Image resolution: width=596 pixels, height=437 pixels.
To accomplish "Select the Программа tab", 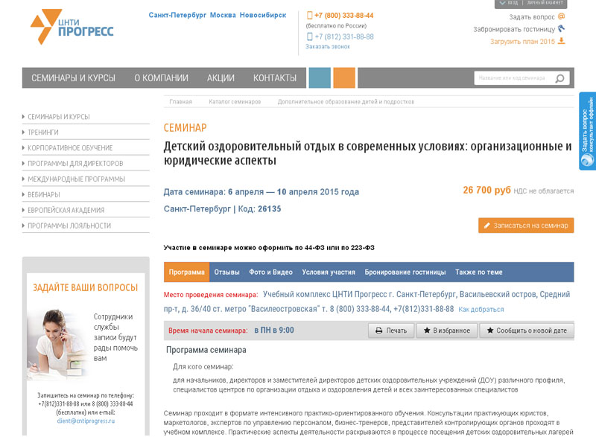I will tap(187, 272).
